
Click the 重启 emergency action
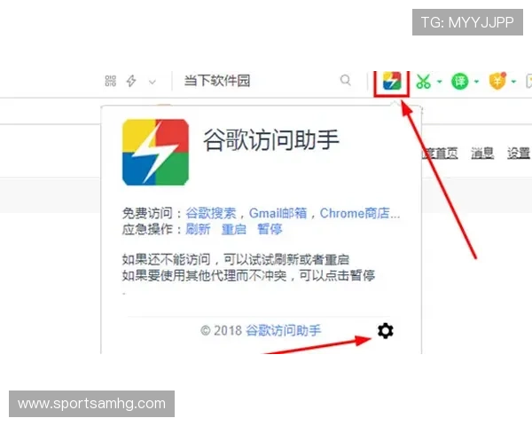(234, 229)
